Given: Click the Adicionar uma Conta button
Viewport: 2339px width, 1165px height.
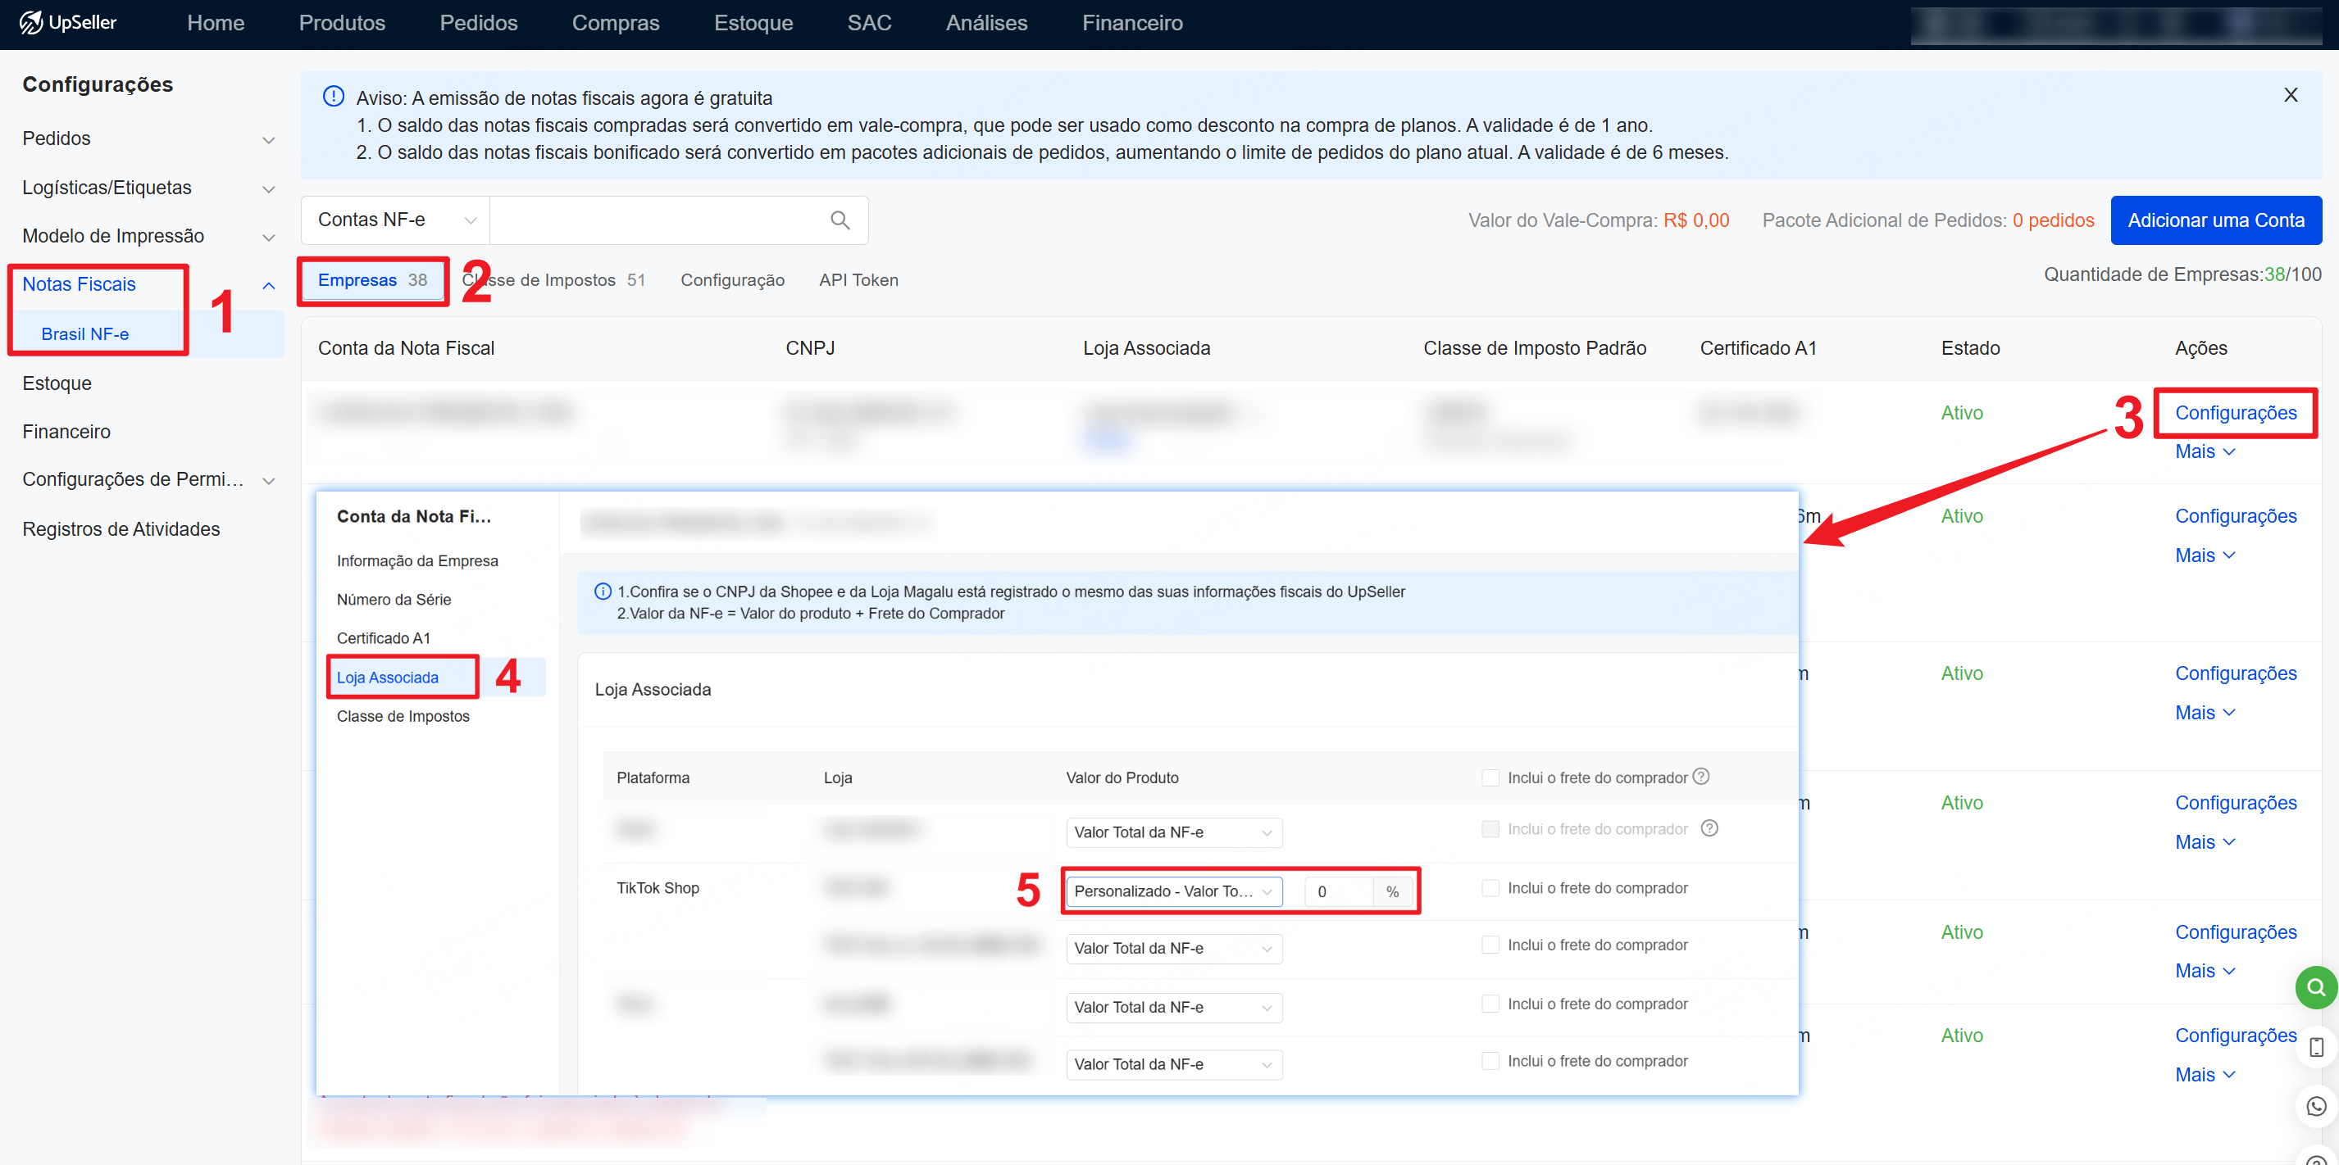Looking at the screenshot, I should click(2214, 220).
